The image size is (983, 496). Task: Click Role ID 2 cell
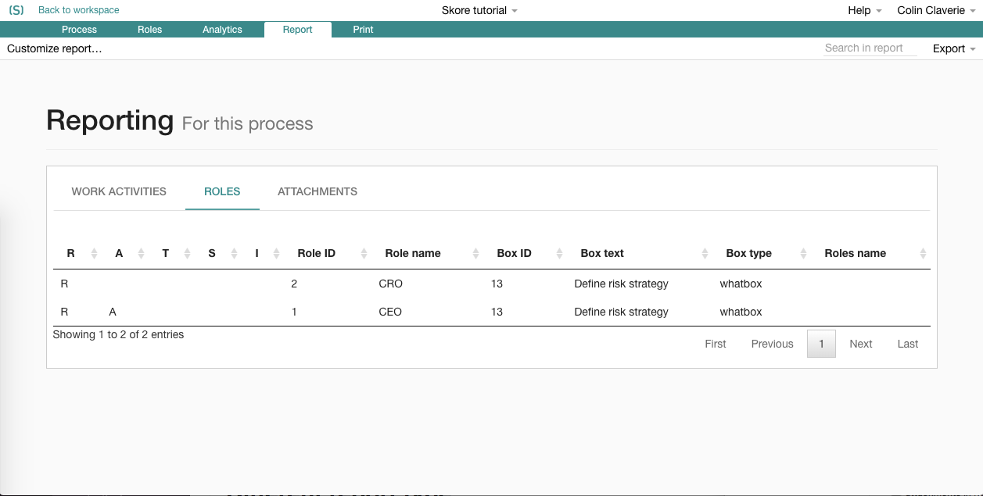(x=294, y=284)
